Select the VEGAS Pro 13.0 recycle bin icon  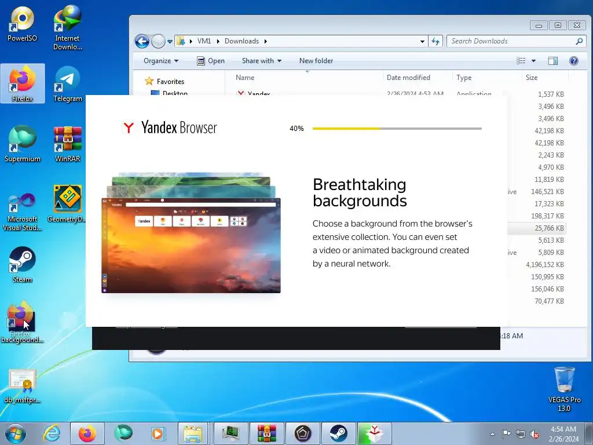564,389
